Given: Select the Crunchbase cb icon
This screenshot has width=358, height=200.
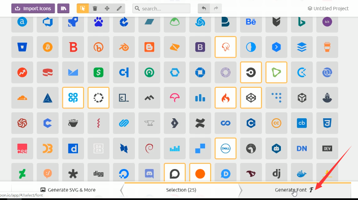Looking at the screenshot, I should pyautogui.click(x=302, y=123).
